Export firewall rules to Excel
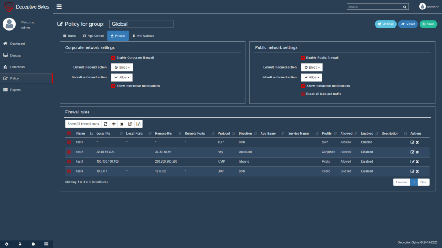This screenshot has height=248, width=442. point(130,124)
